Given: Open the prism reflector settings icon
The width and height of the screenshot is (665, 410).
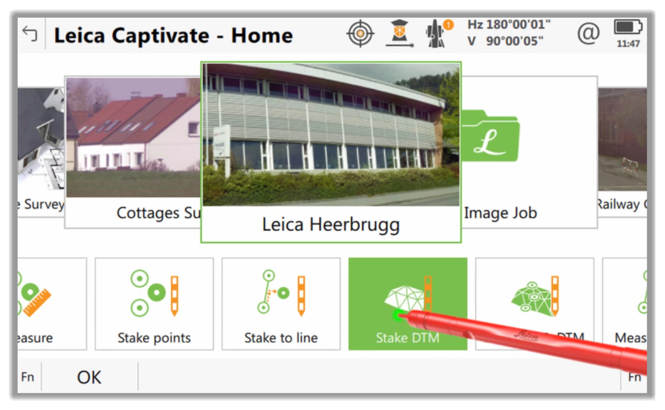Looking at the screenshot, I should [x=400, y=34].
